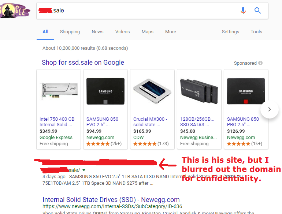
Task: Click the (173) star rating
Action: (151, 144)
